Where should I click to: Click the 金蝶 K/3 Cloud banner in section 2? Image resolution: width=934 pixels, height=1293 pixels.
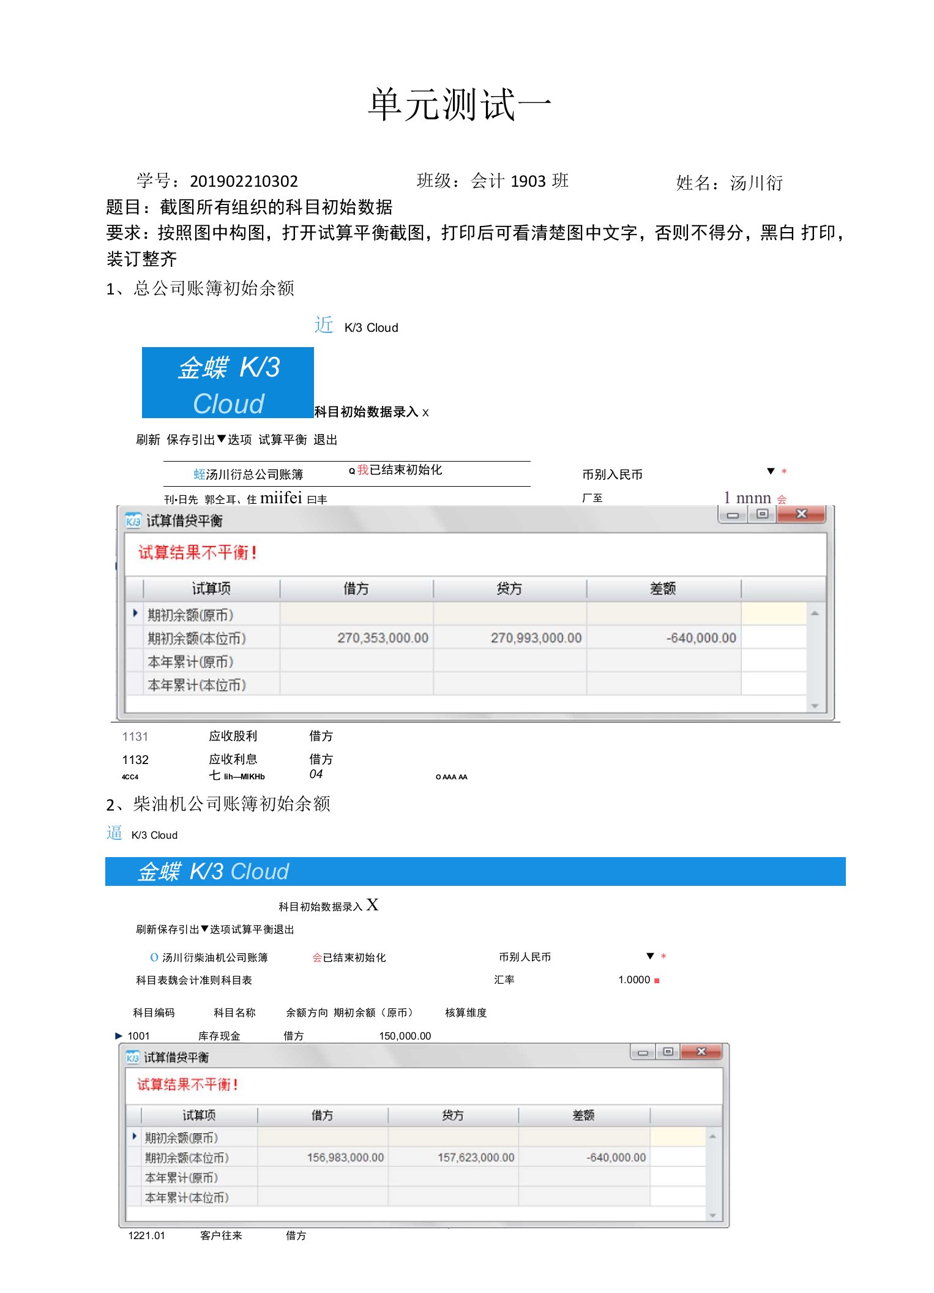[x=476, y=871]
